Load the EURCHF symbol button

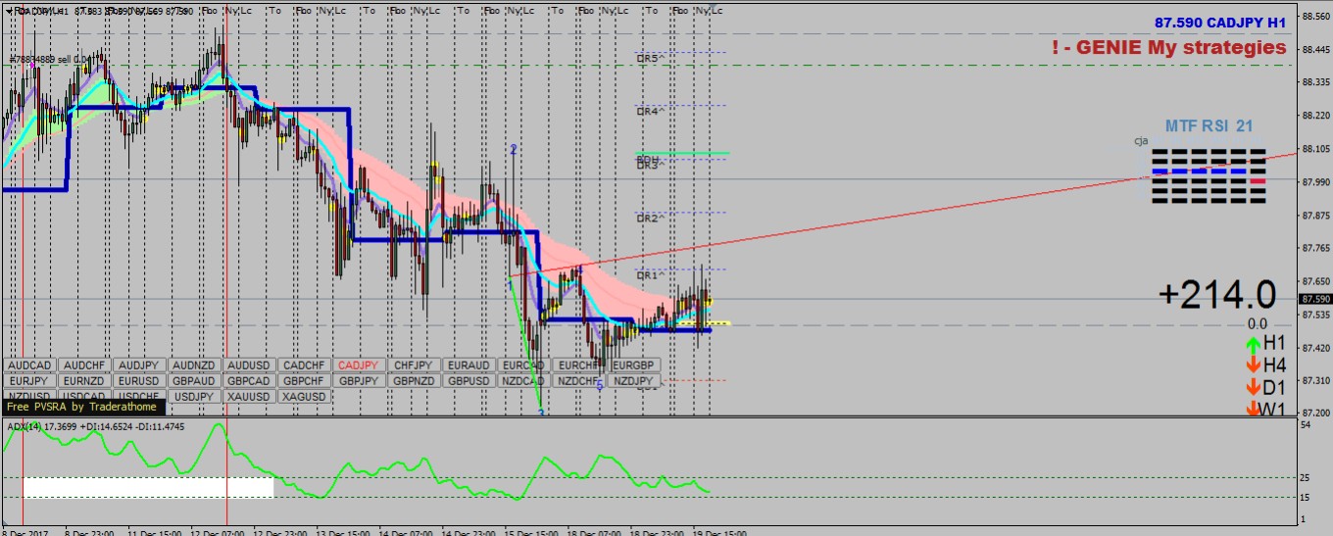coord(578,365)
